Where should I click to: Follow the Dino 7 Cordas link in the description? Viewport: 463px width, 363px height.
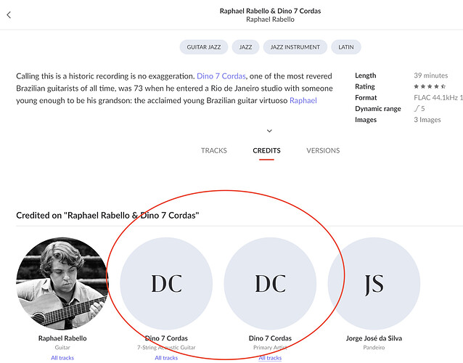[x=221, y=76]
